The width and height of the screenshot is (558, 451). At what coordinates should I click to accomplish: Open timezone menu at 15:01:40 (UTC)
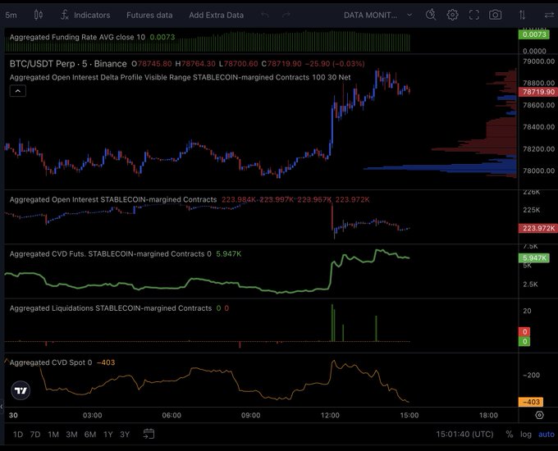464,435
